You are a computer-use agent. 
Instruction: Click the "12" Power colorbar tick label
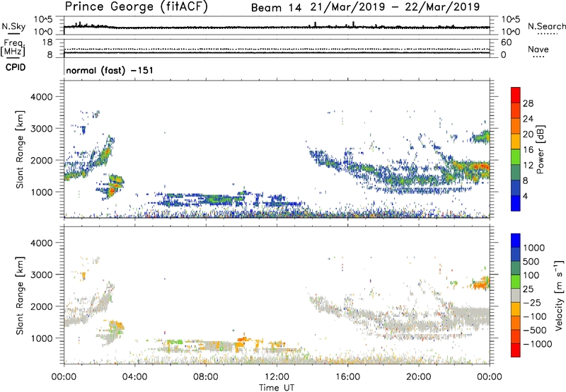coord(528,166)
